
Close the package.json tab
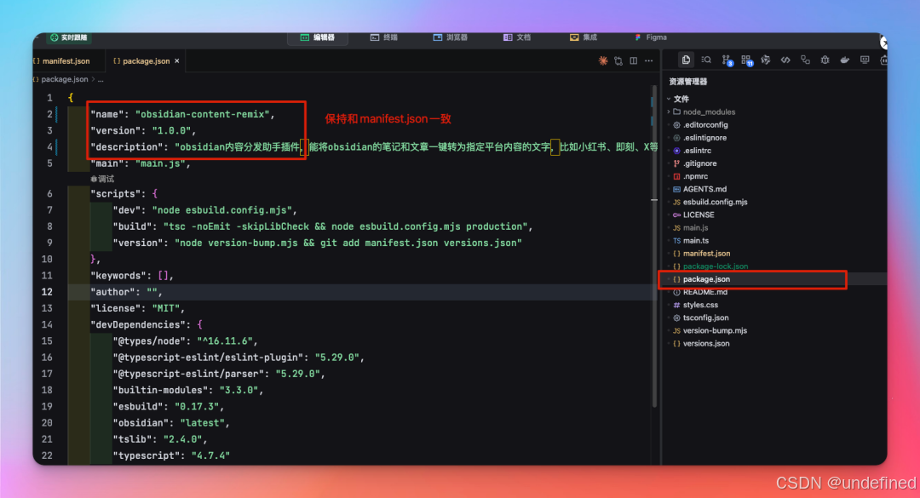(176, 61)
